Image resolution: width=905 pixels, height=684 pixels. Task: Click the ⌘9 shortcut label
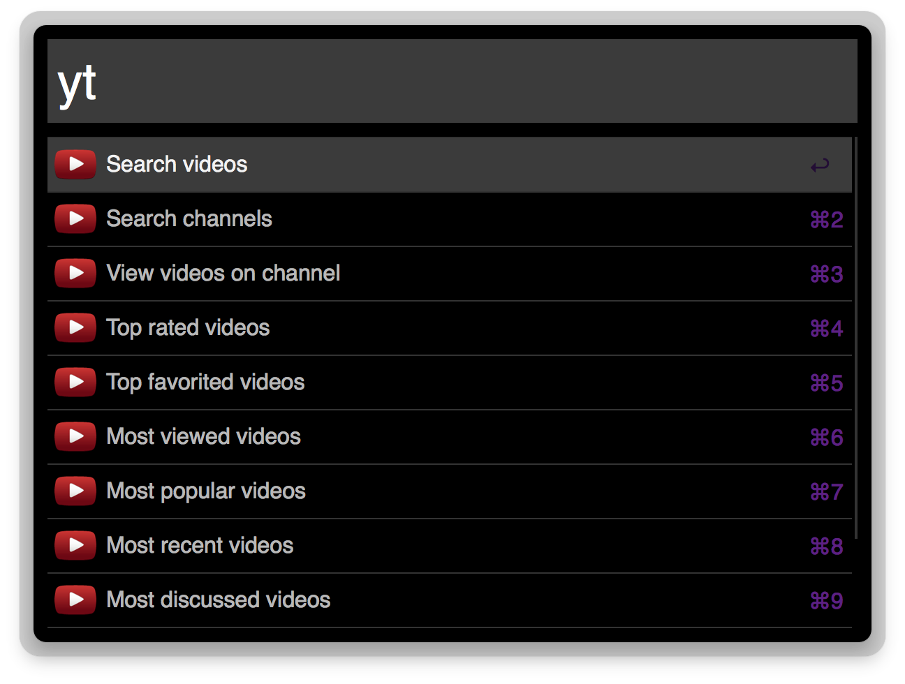(x=827, y=601)
